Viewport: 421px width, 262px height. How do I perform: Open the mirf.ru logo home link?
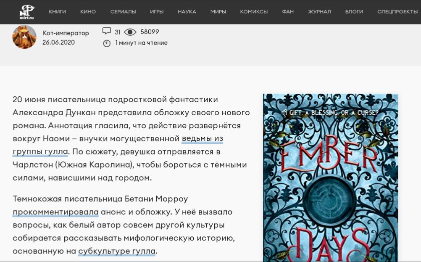(x=26, y=12)
